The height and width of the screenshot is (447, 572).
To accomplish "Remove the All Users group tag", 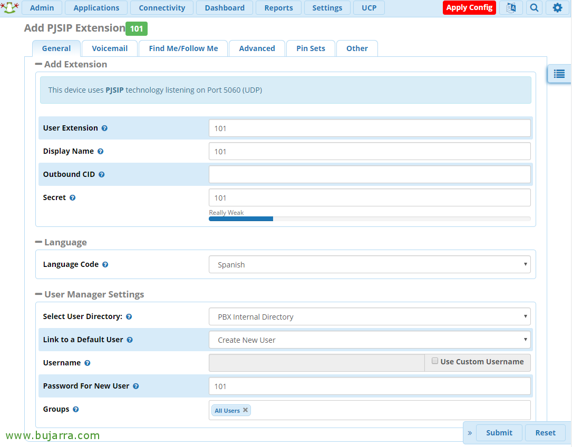I will (245, 410).
